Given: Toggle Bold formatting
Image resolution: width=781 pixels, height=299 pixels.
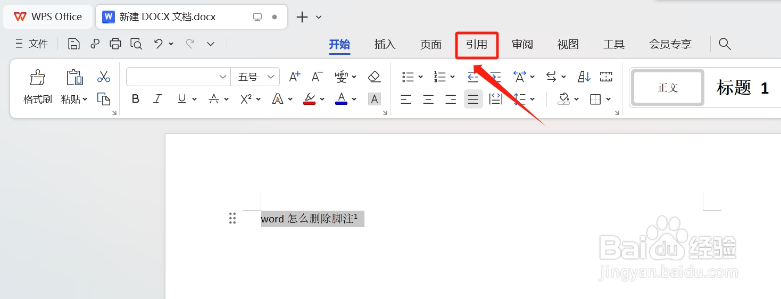Looking at the screenshot, I should tap(136, 99).
